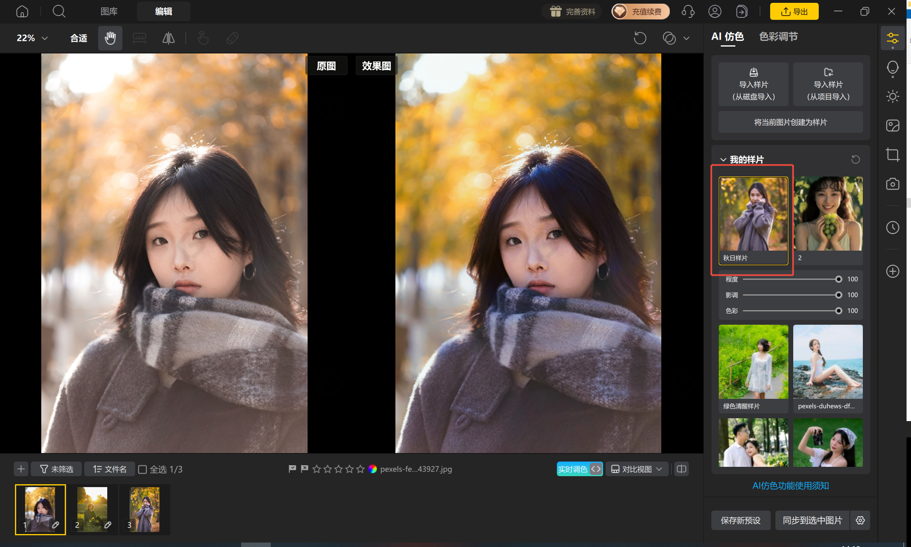Switch to the 图库 library tab

(x=109, y=11)
